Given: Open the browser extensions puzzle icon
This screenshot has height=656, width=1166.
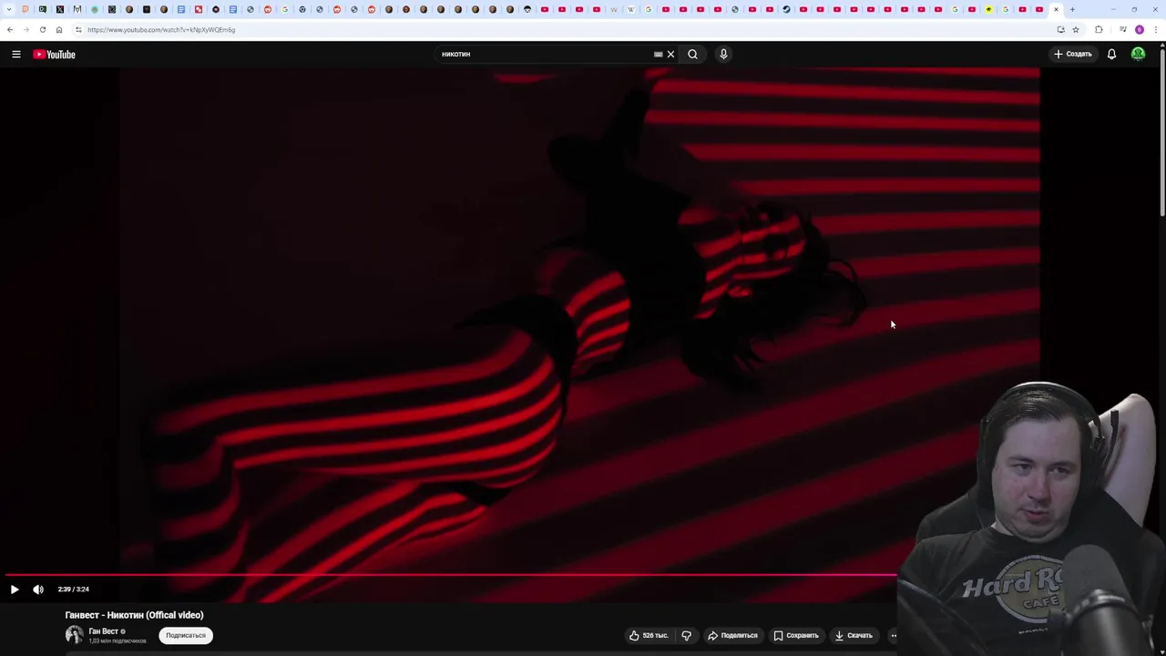Looking at the screenshot, I should 1099,30.
